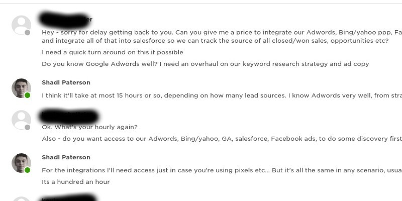Open the Shadi Paterson name above the 'For the integrations' message
This screenshot has height=201, width=402.
click(x=66, y=157)
